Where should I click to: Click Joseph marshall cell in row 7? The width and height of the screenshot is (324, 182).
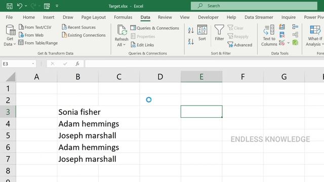[x=77, y=159]
